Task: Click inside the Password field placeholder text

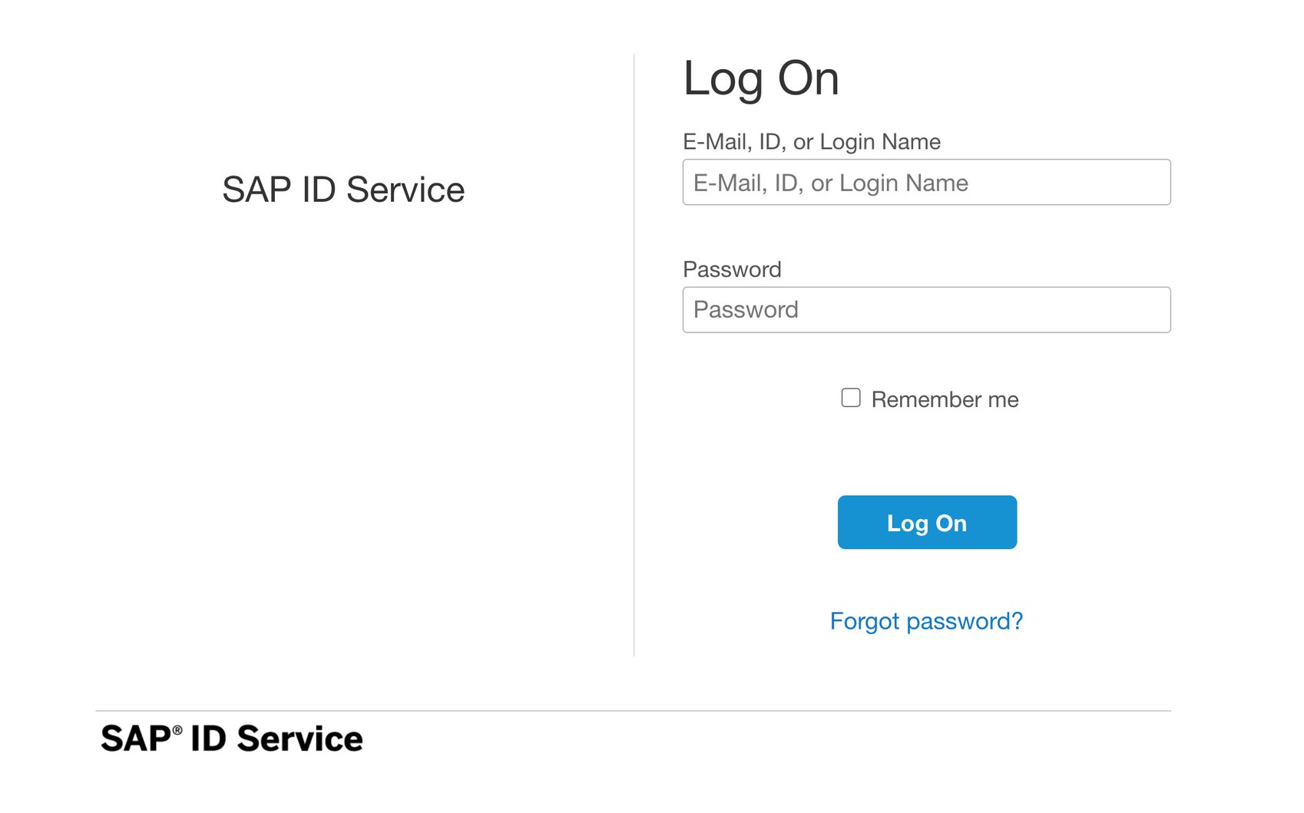Action: [745, 309]
